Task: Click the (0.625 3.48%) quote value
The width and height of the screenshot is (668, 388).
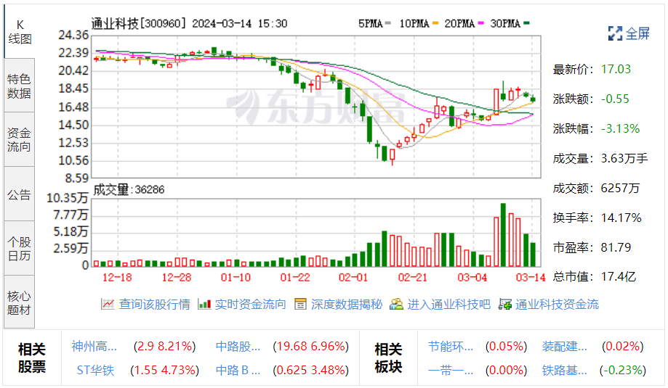Action: pos(311,370)
